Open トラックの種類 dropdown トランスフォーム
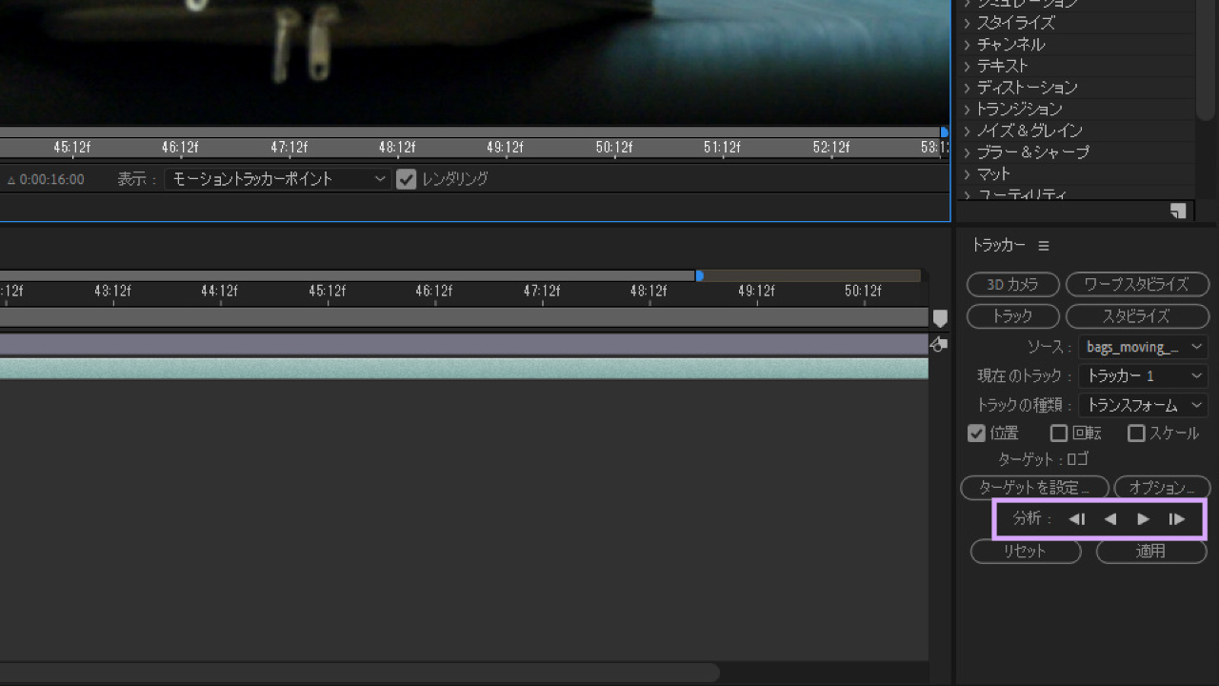The height and width of the screenshot is (686, 1219). [x=1143, y=405]
